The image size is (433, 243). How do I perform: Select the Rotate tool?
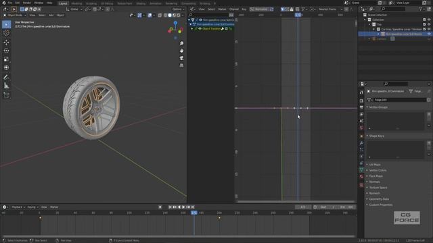pos(6,51)
